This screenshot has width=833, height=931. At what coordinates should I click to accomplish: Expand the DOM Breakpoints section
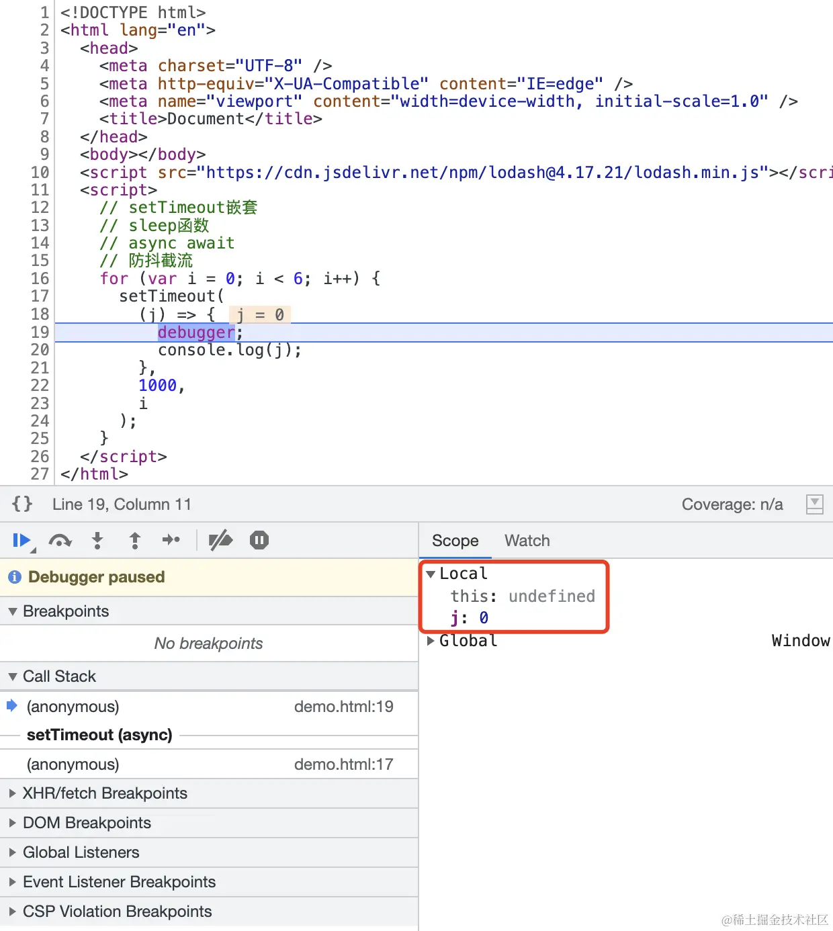[x=209, y=823]
